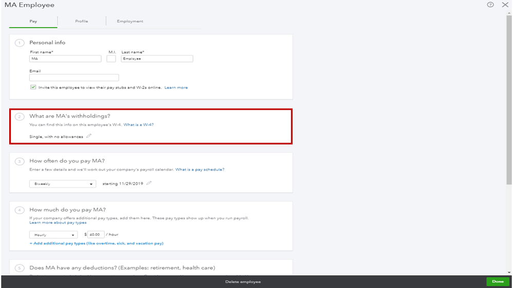This screenshot has height=288, width=513.
Task: Focus the Last name field
Action: [157, 59]
